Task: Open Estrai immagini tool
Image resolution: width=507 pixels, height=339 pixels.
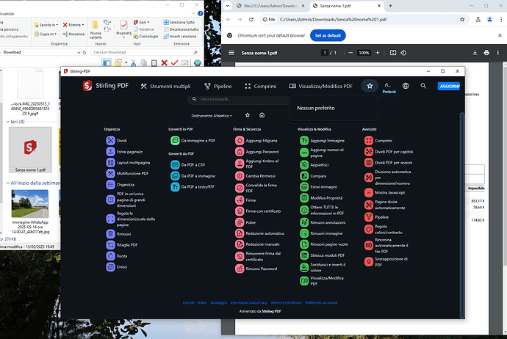Action: click(x=318, y=186)
